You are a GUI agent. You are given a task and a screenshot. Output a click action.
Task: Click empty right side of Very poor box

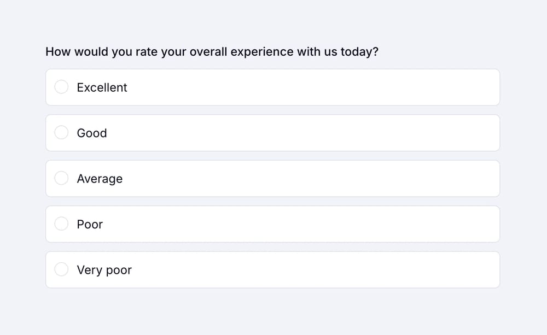tap(438, 270)
